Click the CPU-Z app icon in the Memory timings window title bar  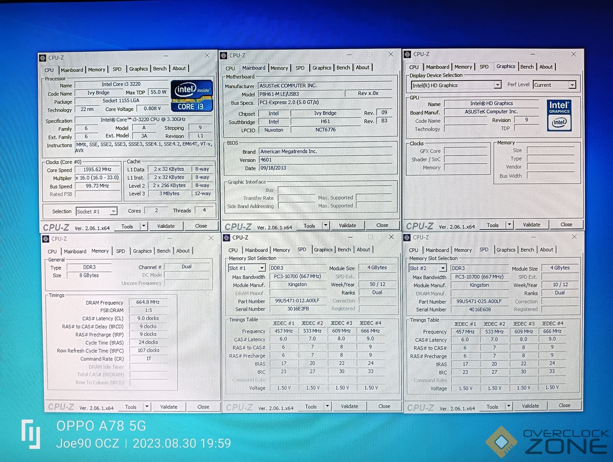[45, 239]
